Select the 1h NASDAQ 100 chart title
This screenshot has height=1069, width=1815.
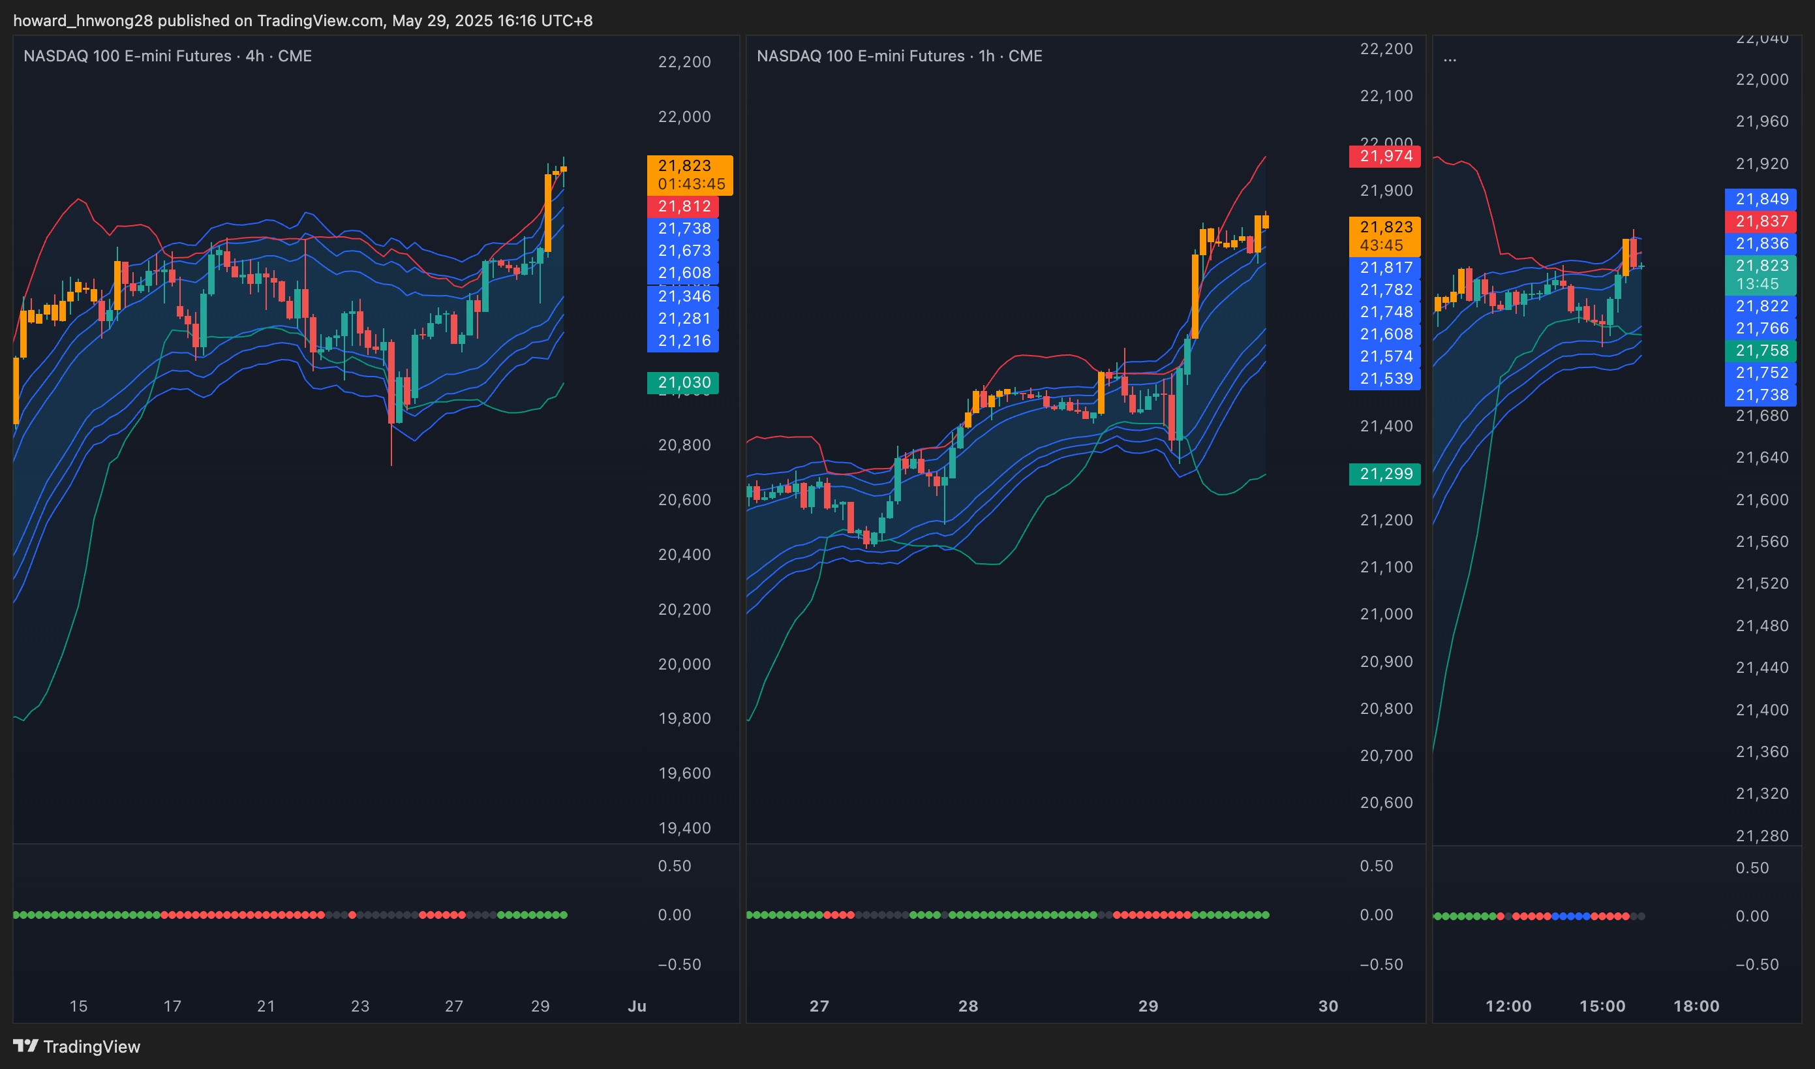coord(899,56)
